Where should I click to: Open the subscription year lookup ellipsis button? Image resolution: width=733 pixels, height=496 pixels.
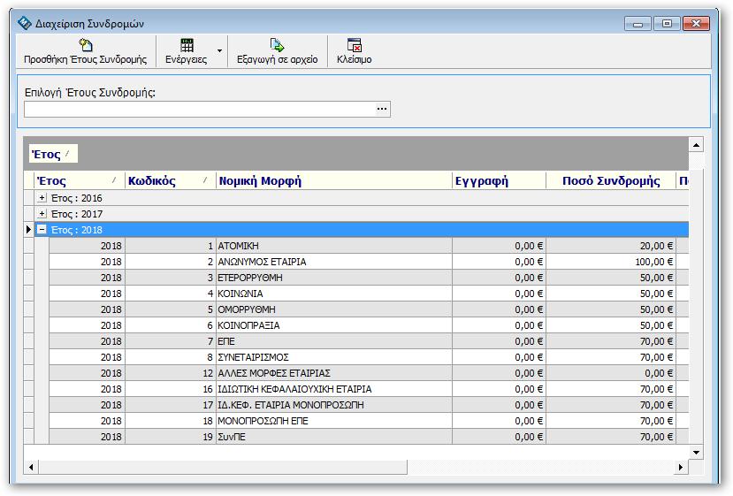(x=382, y=109)
